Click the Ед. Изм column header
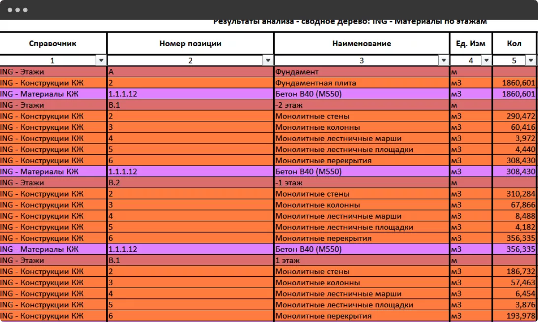The width and height of the screenshot is (538, 322). 471,43
